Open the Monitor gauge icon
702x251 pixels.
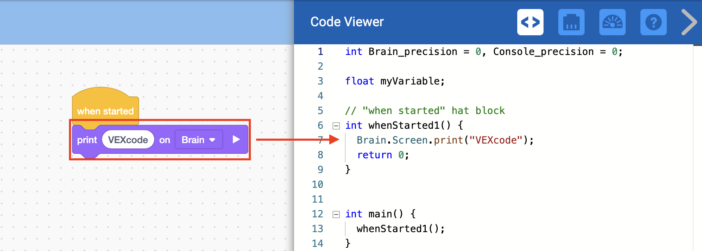pos(612,22)
